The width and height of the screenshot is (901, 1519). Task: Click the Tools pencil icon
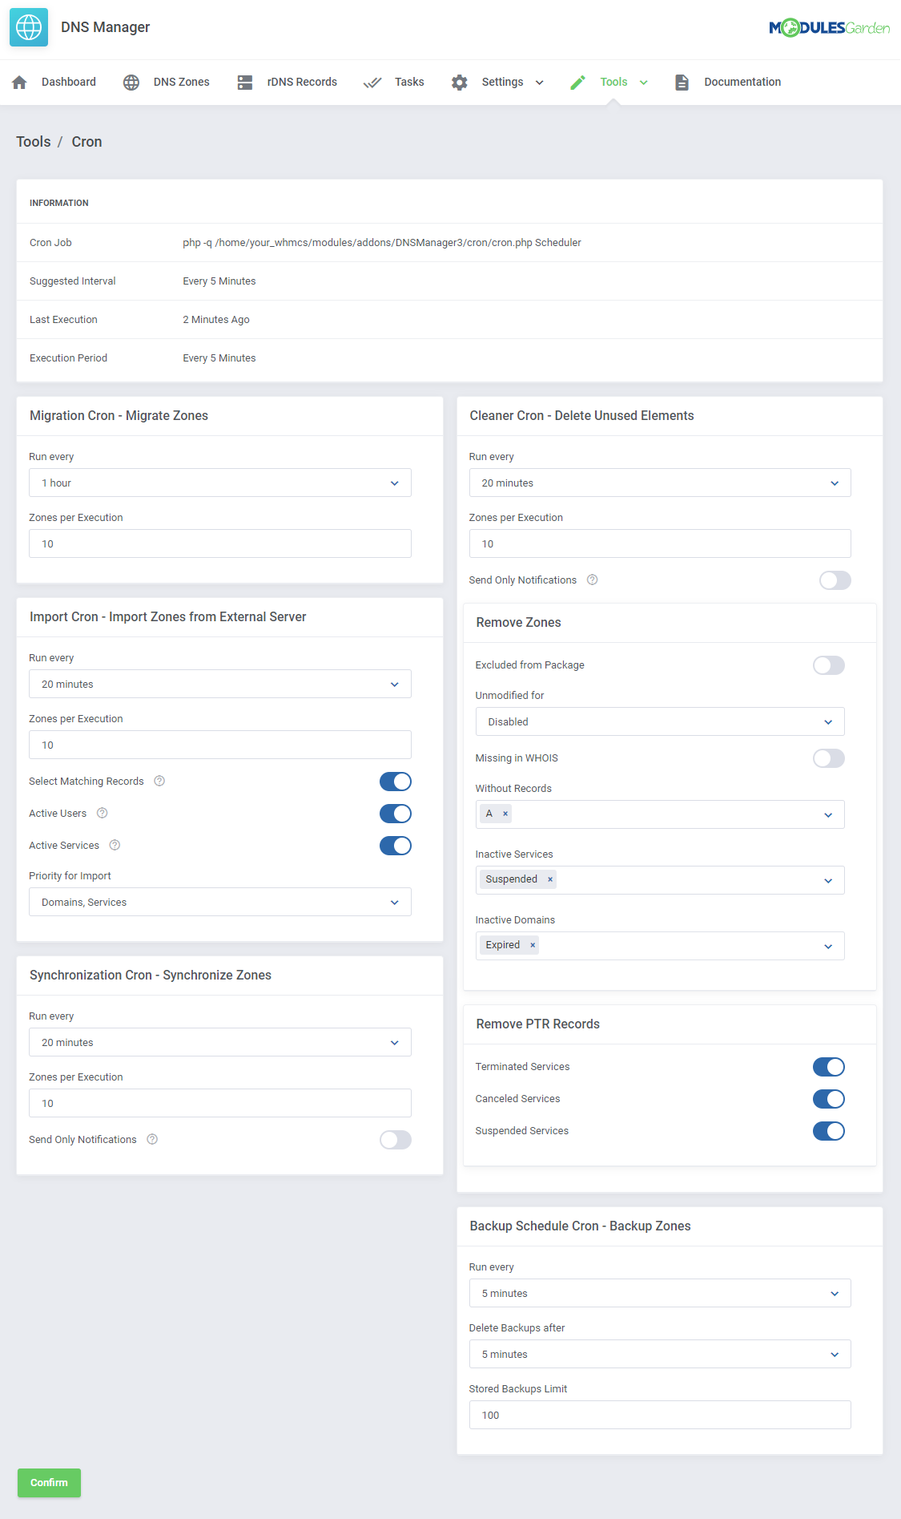pyautogui.click(x=577, y=83)
